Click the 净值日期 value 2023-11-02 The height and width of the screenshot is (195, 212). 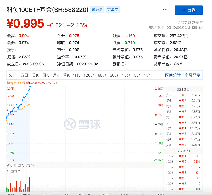(87, 64)
